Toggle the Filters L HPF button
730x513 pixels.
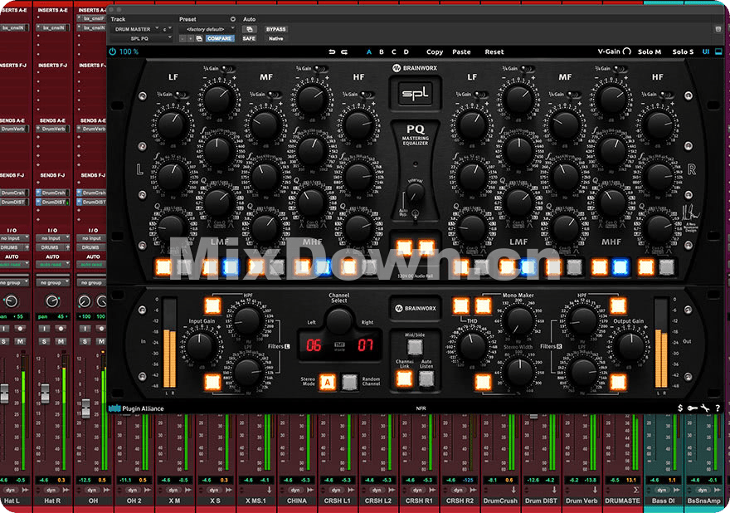[x=212, y=306]
